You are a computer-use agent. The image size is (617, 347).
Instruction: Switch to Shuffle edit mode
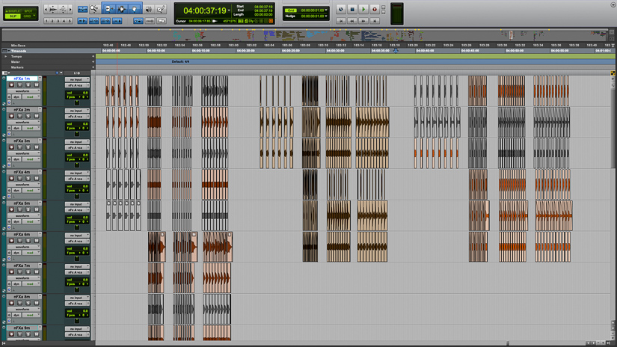[x=13, y=11]
